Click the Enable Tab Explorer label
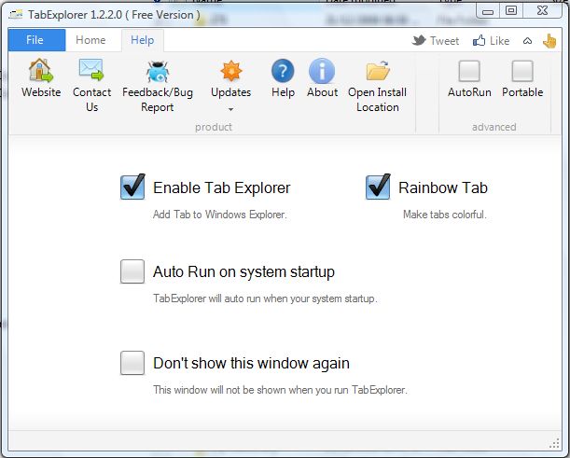This screenshot has height=458, width=570. point(222,187)
